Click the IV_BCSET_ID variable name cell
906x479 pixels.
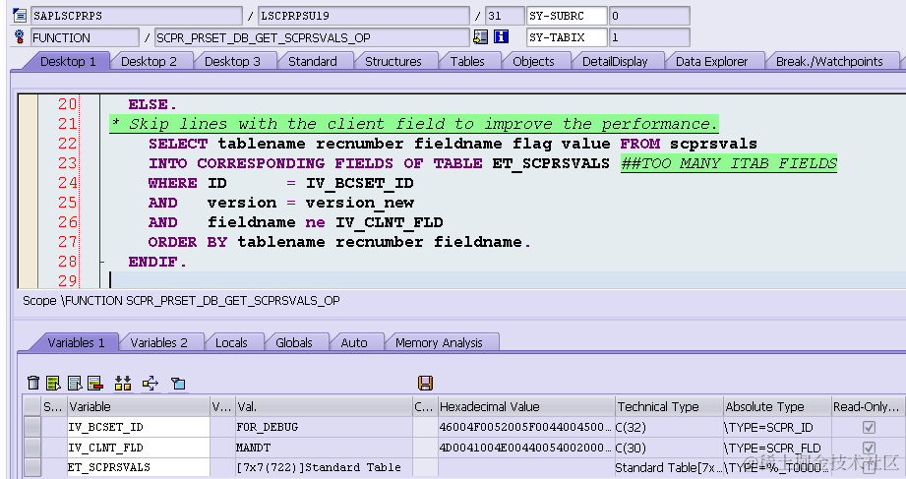(138, 427)
